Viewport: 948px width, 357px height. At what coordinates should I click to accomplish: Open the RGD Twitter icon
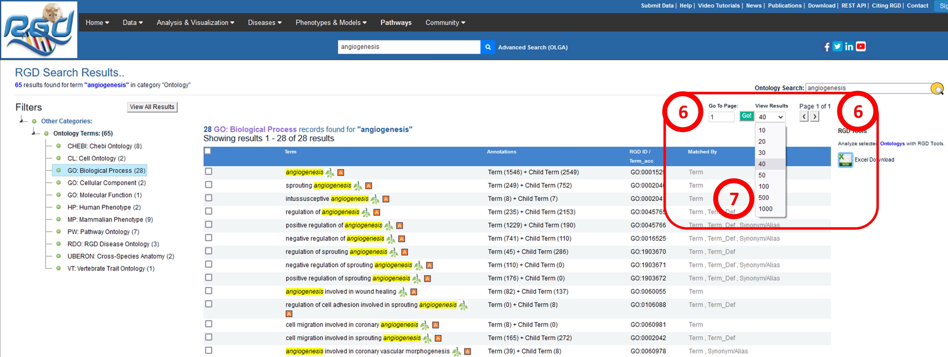point(837,46)
